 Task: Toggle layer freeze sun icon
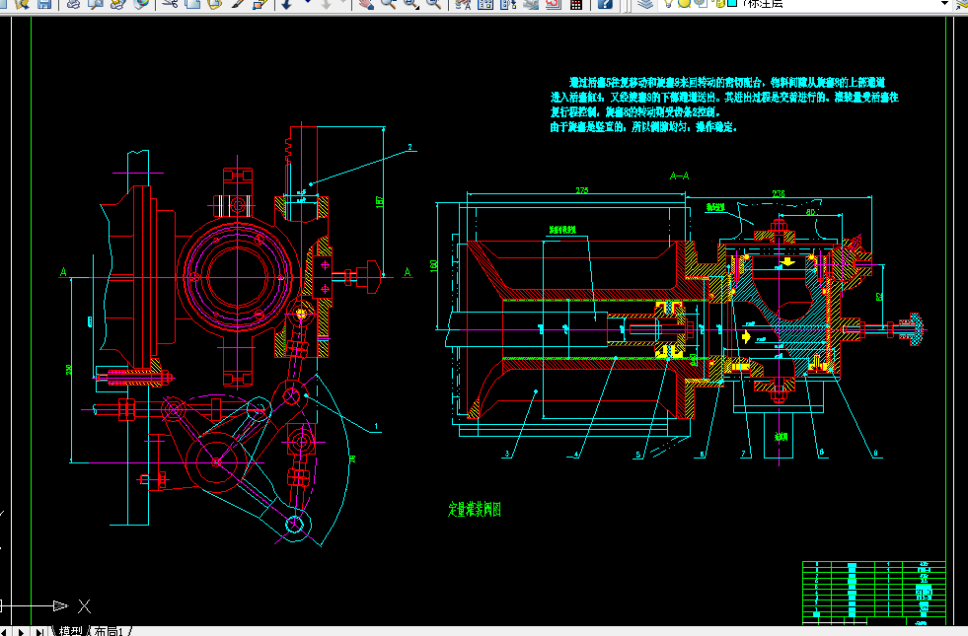[684, 3]
